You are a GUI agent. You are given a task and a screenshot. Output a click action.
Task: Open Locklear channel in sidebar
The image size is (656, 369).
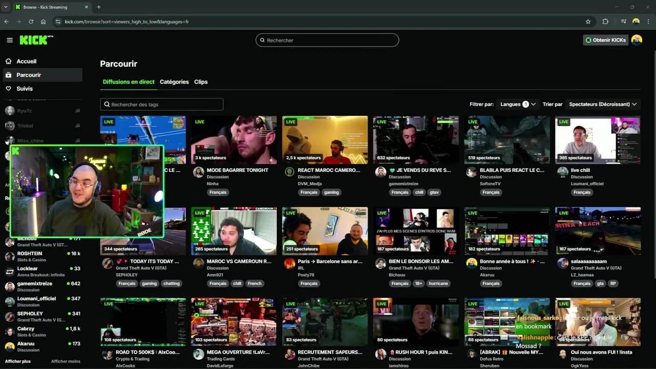click(x=43, y=271)
